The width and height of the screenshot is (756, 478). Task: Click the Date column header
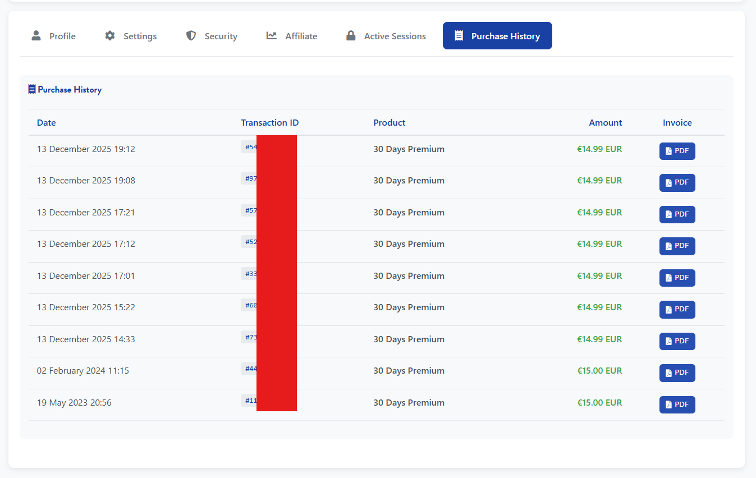pyautogui.click(x=47, y=122)
